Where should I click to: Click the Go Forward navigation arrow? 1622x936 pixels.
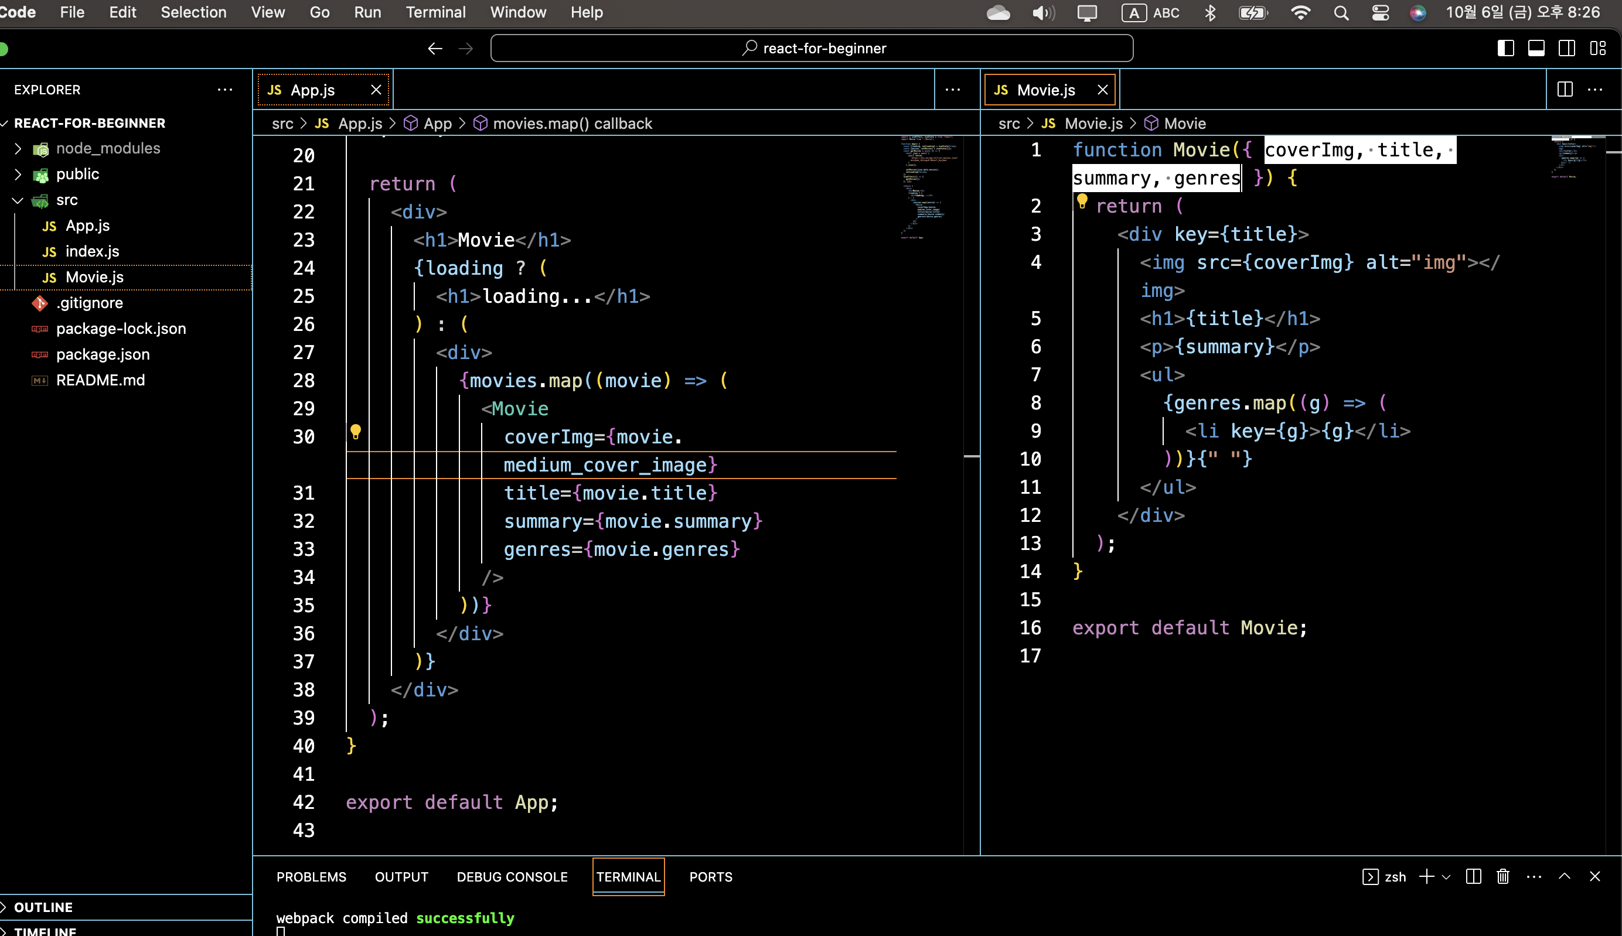click(466, 48)
